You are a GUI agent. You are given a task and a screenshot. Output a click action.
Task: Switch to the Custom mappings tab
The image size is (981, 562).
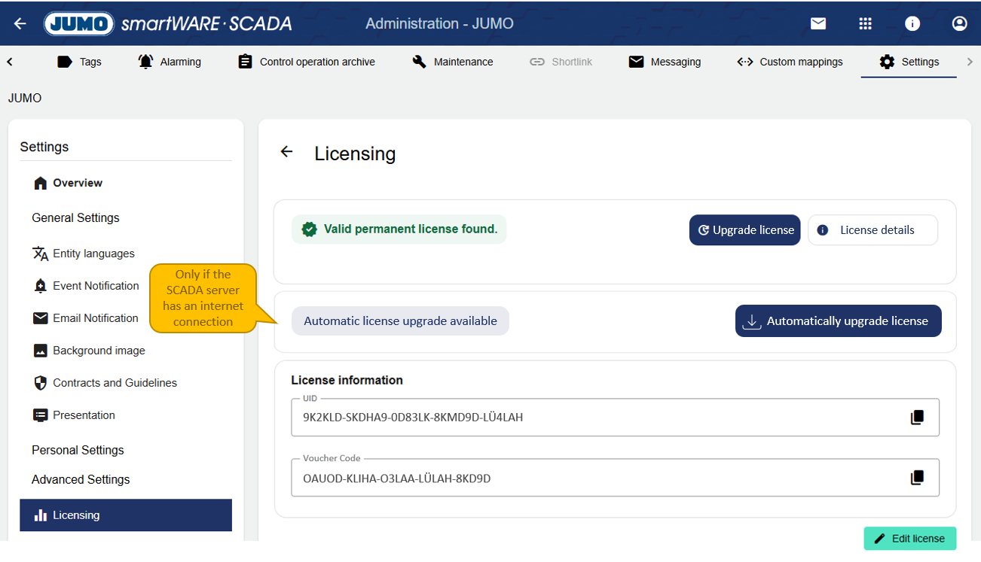(x=790, y=62)
